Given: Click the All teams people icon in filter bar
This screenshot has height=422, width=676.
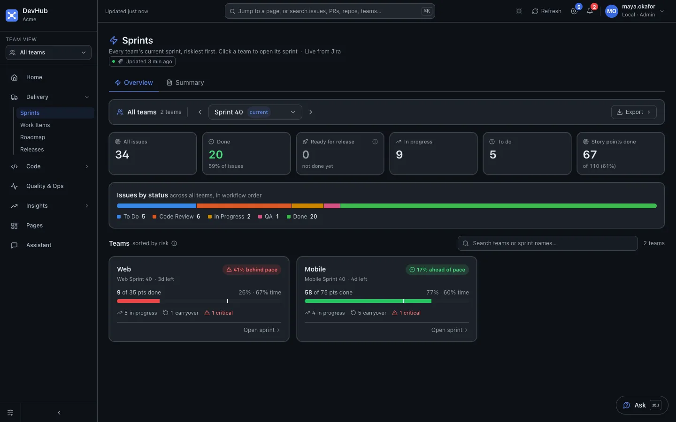Looking at the screenshot, I should (120, 112).
